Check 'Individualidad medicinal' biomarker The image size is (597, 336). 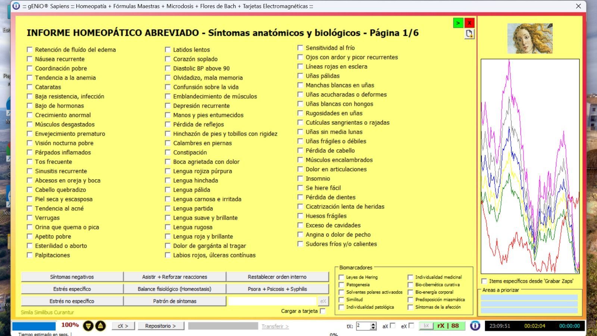tap(410, 277)
